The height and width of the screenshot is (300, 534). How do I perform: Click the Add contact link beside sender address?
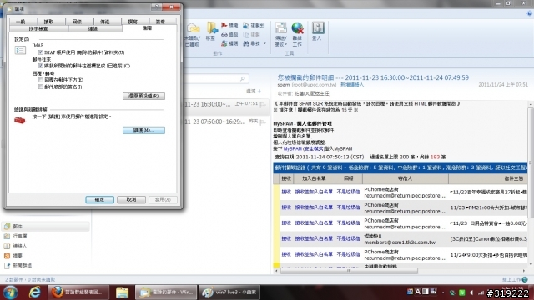point(352,85)
